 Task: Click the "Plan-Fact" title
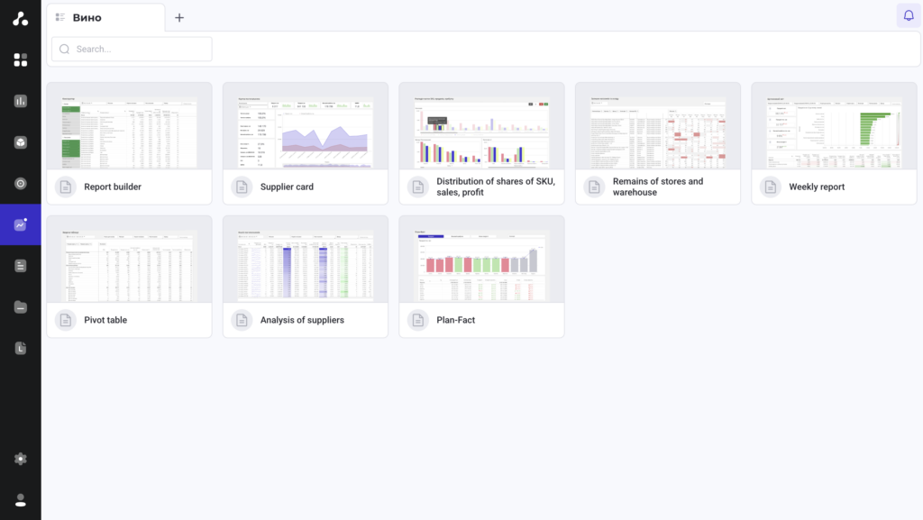point(455,320)
